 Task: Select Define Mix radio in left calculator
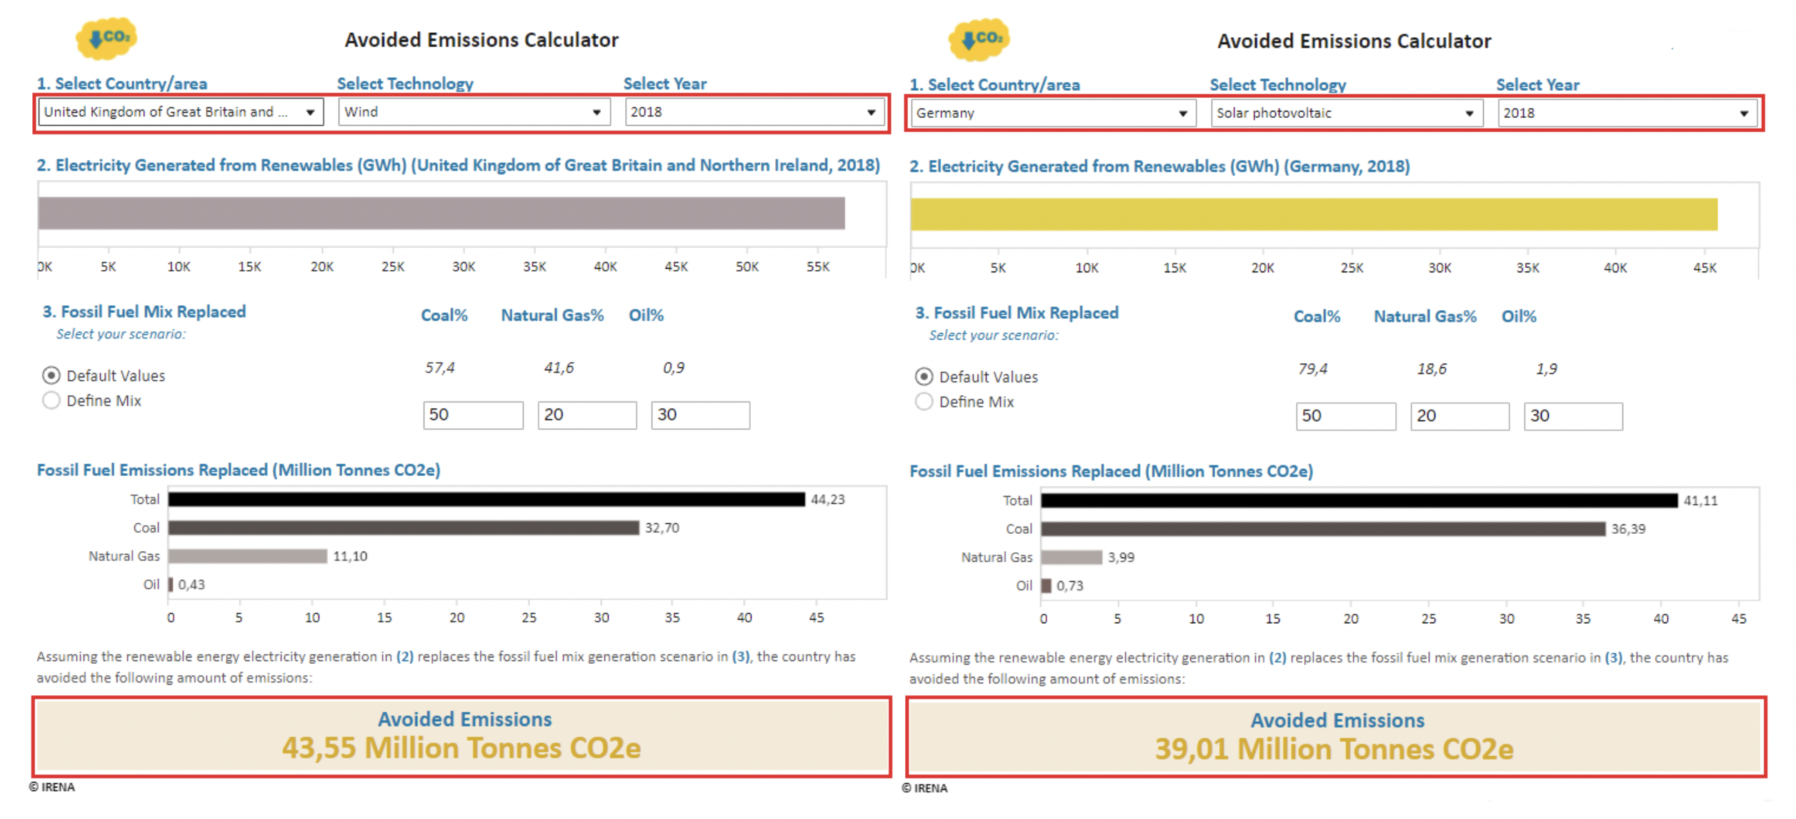pos(51,400)
